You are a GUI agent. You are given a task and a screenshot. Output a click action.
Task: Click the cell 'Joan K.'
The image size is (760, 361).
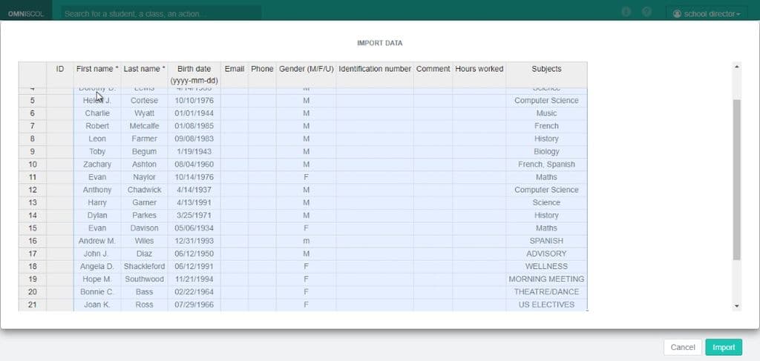pos(97,305)
